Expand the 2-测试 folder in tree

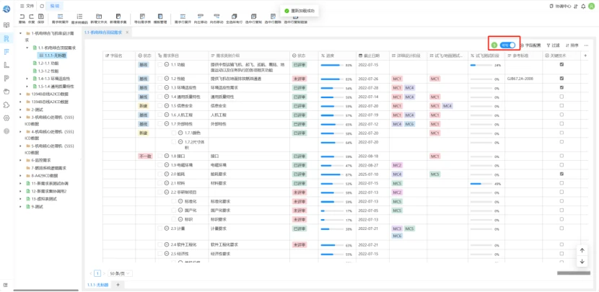pyautogui.click(x=21, y=110)
